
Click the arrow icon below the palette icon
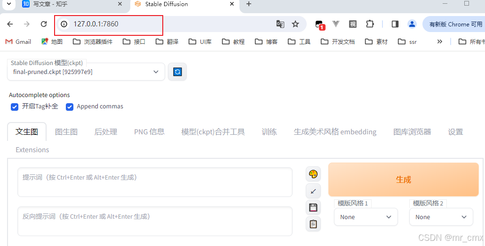pos(313,191)
